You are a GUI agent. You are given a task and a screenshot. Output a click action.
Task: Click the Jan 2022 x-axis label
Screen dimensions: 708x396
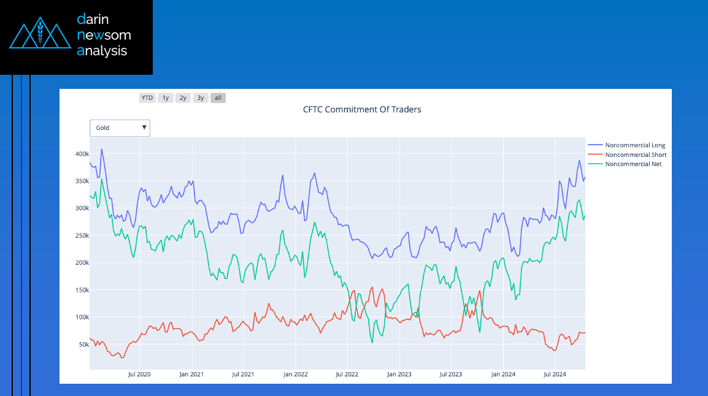[296, 374]
